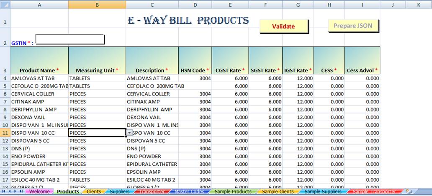The width and height of the screenshot is (432, 196).
Task: Select row 11 header
Action: click(x=5, y=133)
